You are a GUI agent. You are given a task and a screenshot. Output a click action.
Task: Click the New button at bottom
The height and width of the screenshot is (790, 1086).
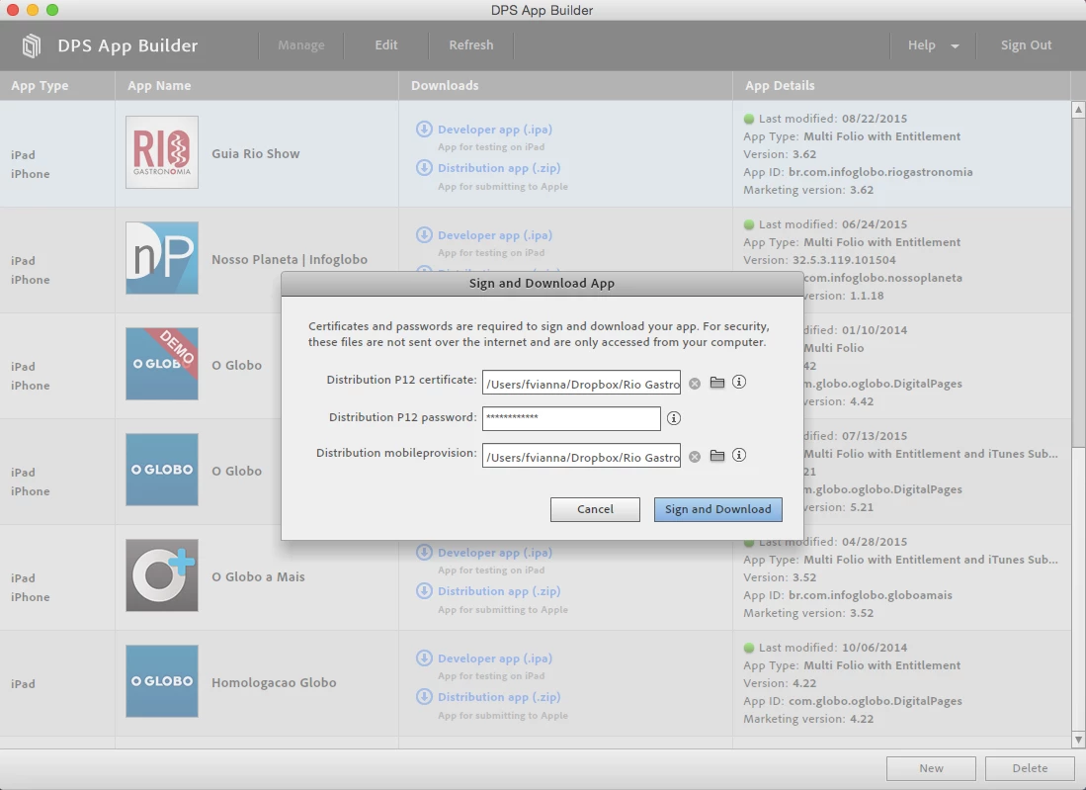click(931, 768)
